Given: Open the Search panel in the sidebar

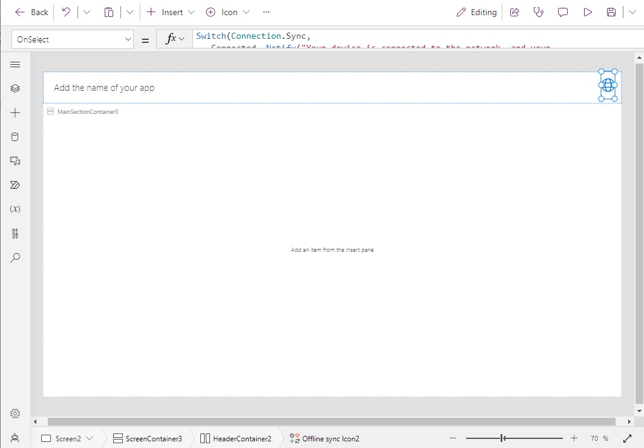Looking at the screenshot, I should [15, 257].
